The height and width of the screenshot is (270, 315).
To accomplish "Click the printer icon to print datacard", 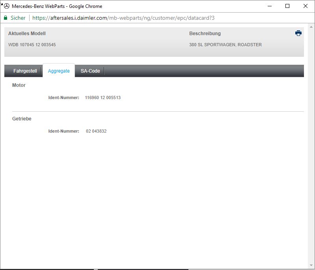I will pyautogui.click(x=298, y=34).
